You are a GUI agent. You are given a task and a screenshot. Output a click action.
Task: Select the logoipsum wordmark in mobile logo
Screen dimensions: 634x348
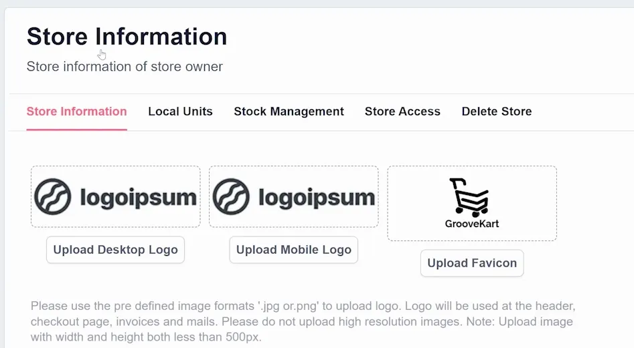point(317,198)
